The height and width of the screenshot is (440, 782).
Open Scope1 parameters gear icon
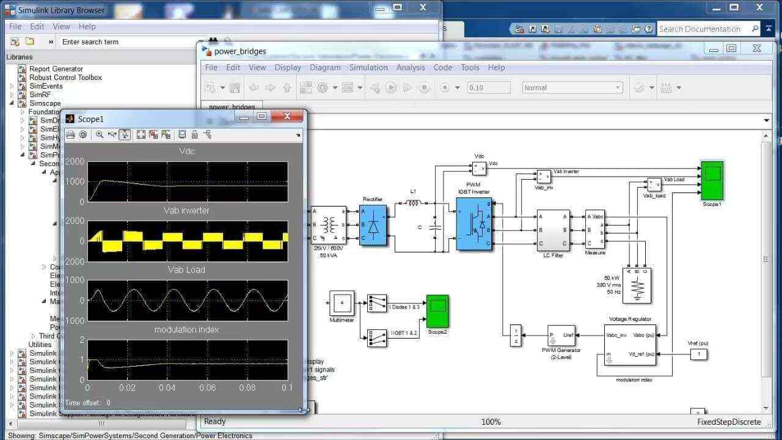[83, 134]
